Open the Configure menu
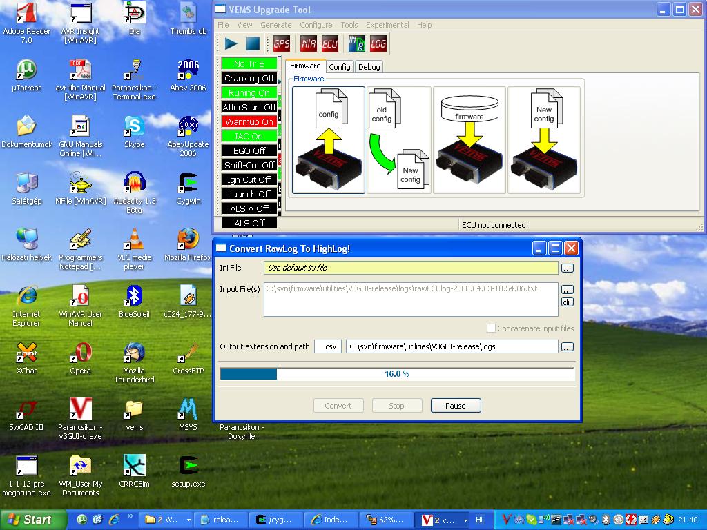 coord(316,25)
